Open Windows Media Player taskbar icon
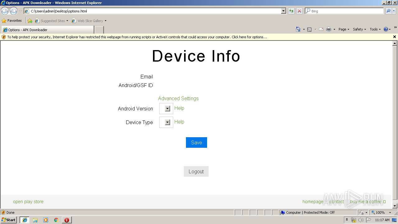The image size is (398, 224). click(x=46, y=220)
